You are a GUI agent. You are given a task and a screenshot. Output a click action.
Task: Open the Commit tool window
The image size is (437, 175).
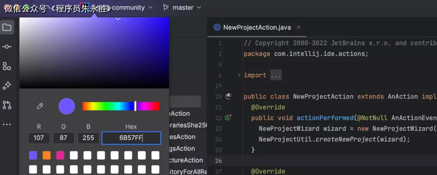7,47
